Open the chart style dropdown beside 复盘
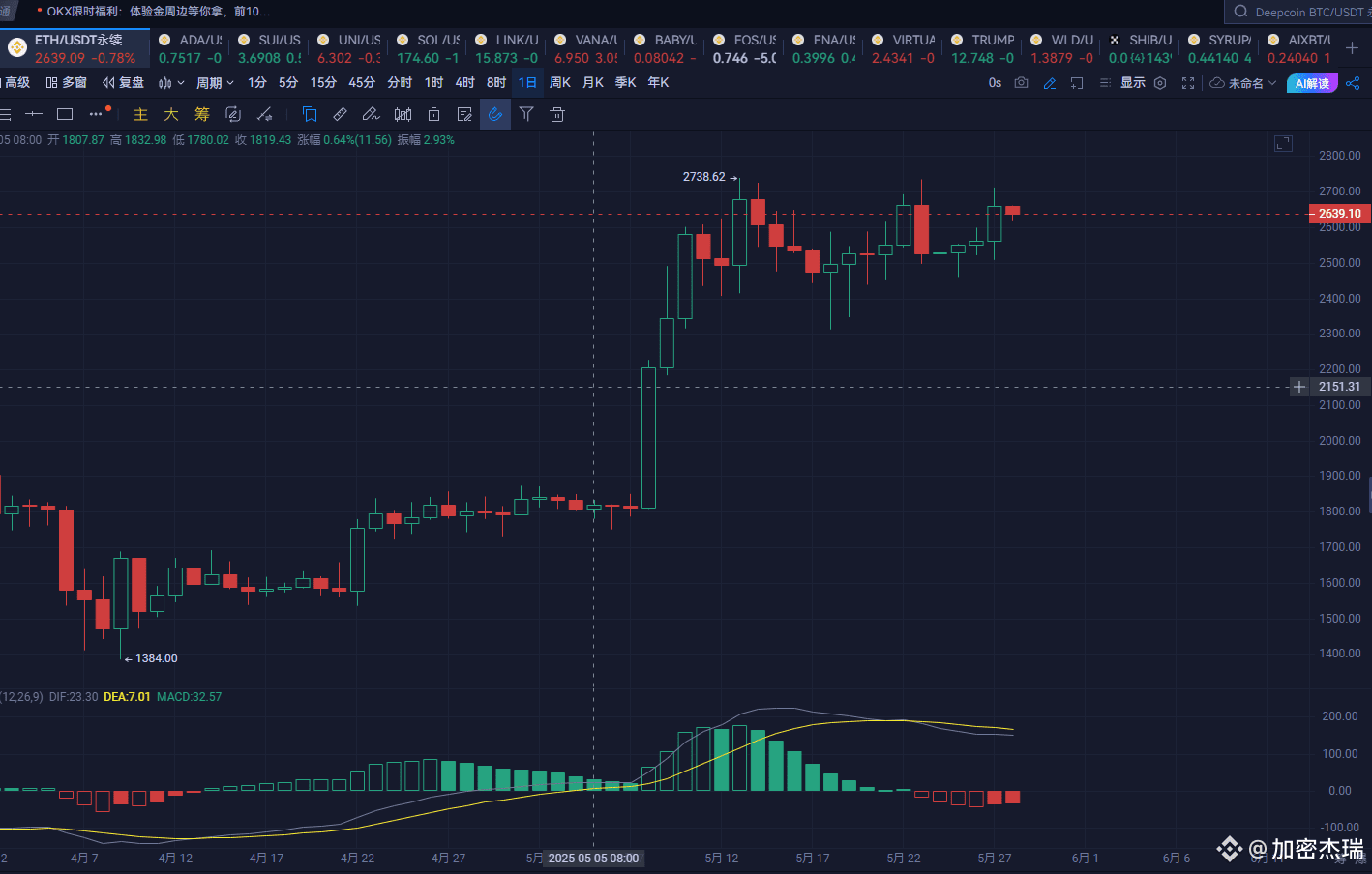This screenshot has height=874, width=1372. (x=170, y=83)
